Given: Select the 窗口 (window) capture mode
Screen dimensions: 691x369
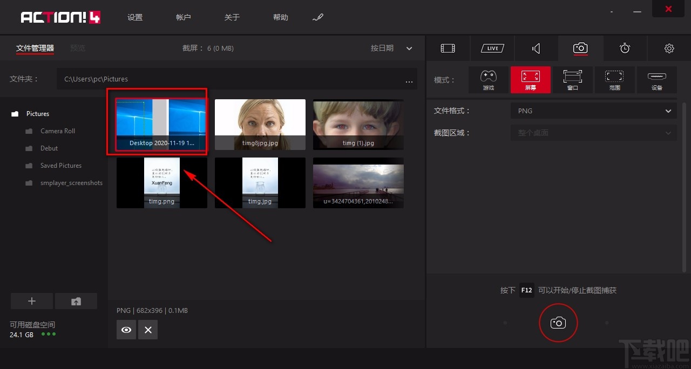Looking at the screenshot, I should point(573,80).
